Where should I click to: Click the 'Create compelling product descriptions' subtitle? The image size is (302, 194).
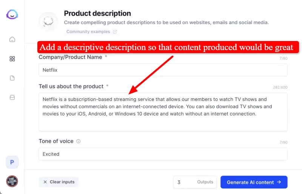point(166,23)
